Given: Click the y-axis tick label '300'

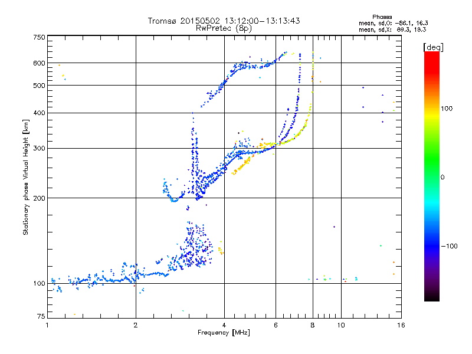Looking at the screenshot, I should [39, 148].
